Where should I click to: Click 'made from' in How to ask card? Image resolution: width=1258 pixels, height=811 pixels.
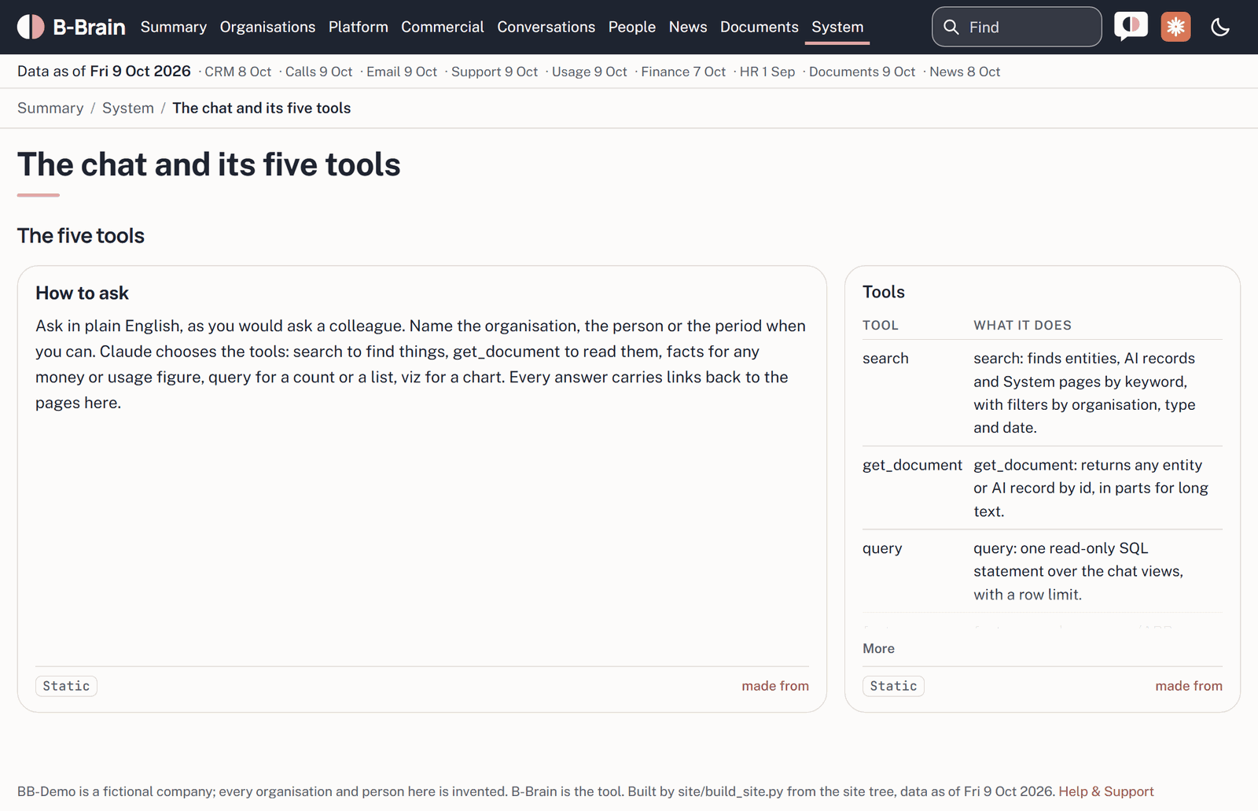[x=775, y=686]
